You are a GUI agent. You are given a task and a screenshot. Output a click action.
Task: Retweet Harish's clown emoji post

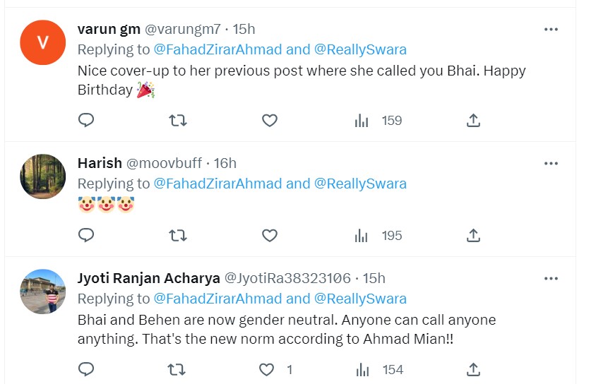coord(178,235)
